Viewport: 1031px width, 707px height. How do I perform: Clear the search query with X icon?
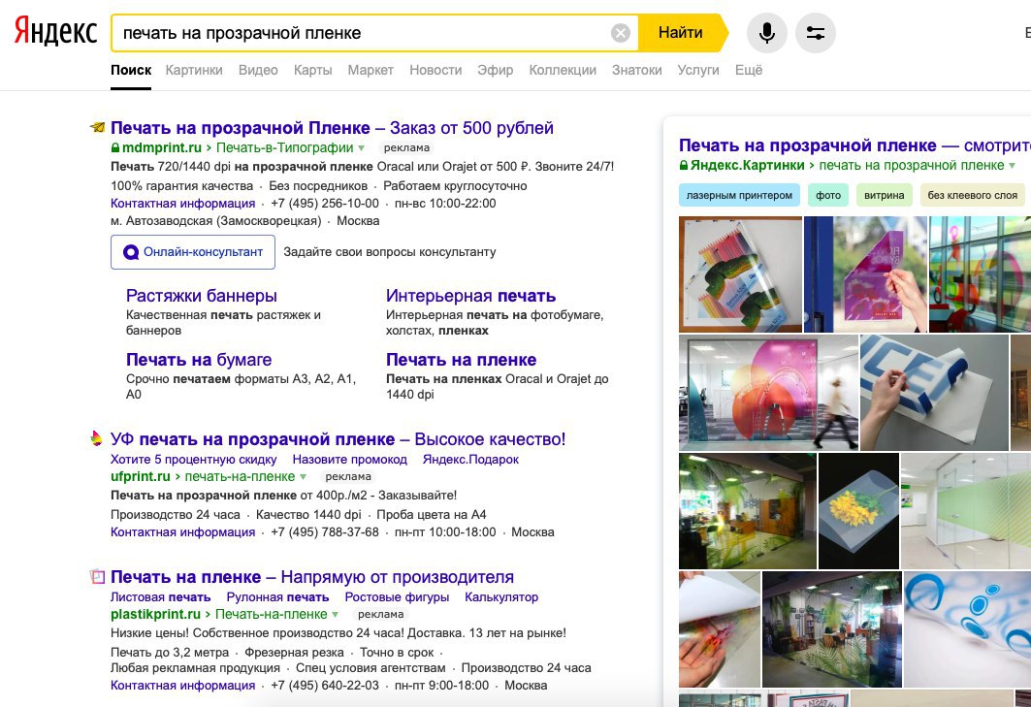click(620, 33)
